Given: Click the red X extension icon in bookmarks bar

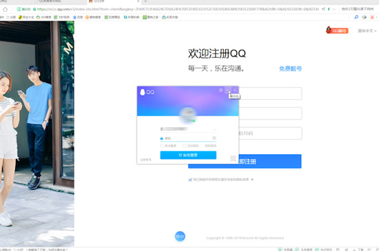Looking at the screenshot, I should (372, 17).
